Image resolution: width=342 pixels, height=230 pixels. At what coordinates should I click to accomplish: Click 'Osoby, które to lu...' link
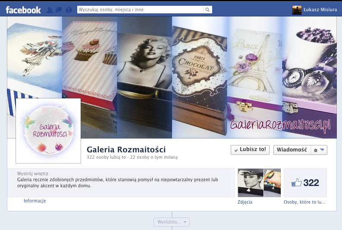[x=304, y=202]
